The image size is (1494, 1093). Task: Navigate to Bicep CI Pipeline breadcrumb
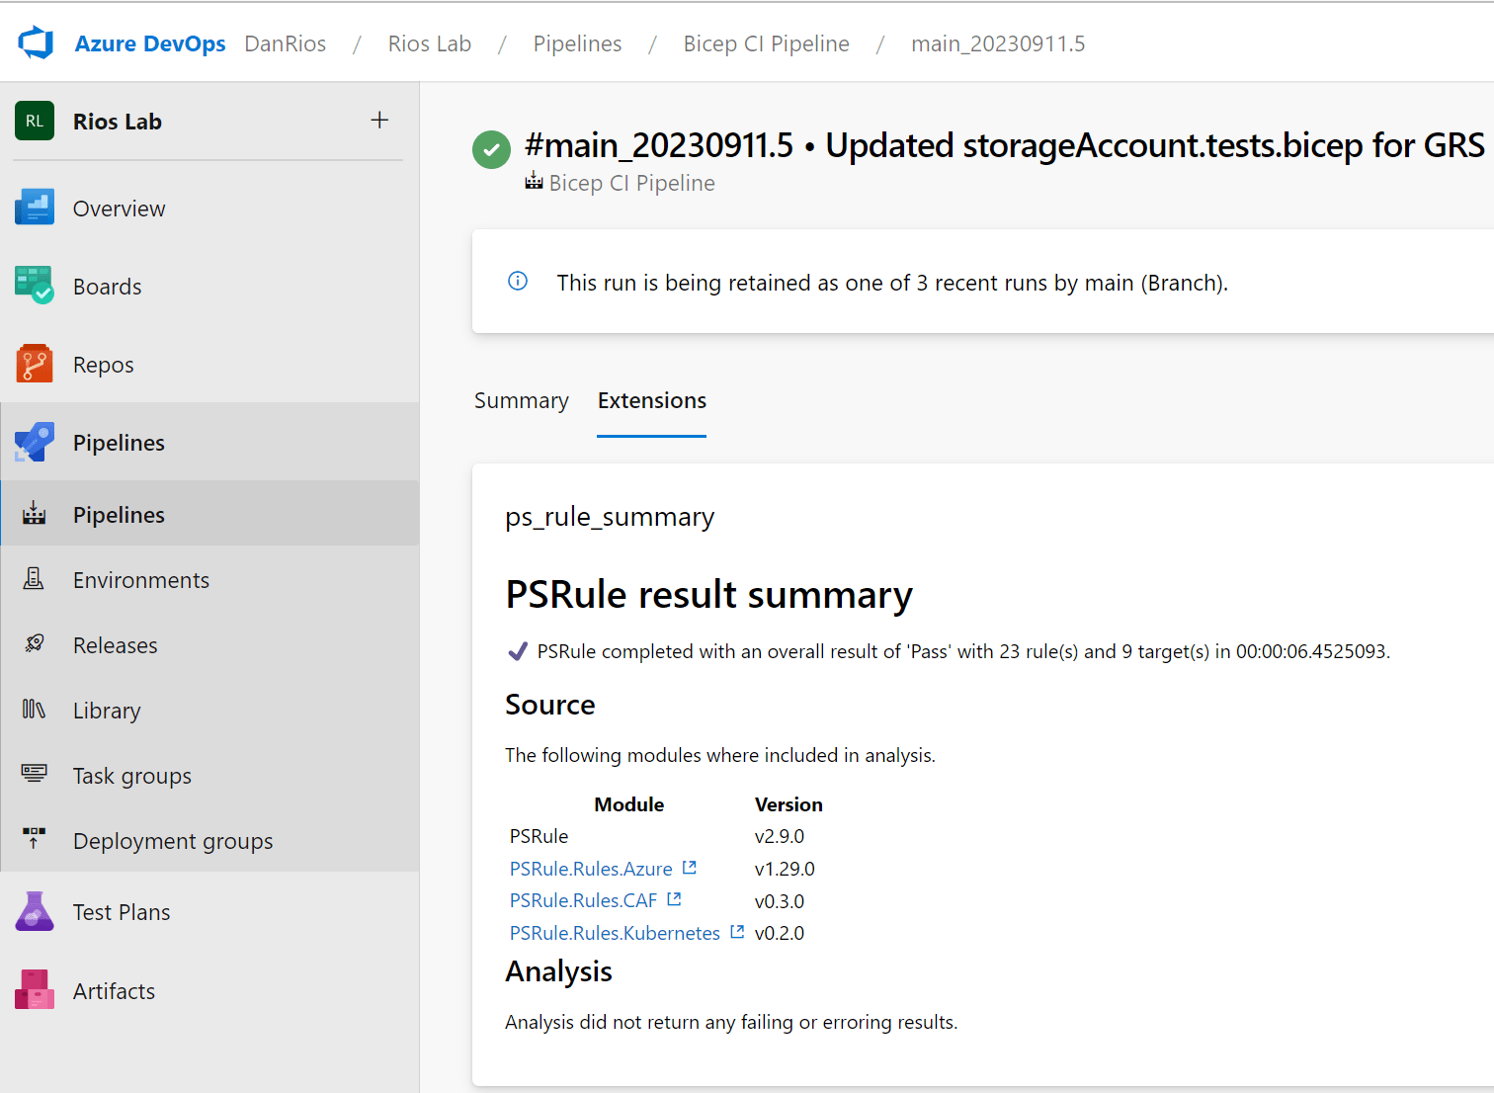(766, 43)
